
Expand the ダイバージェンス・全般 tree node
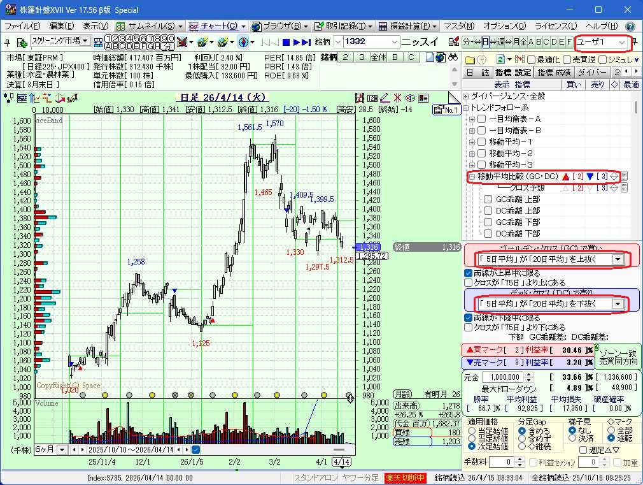(466, 96)
